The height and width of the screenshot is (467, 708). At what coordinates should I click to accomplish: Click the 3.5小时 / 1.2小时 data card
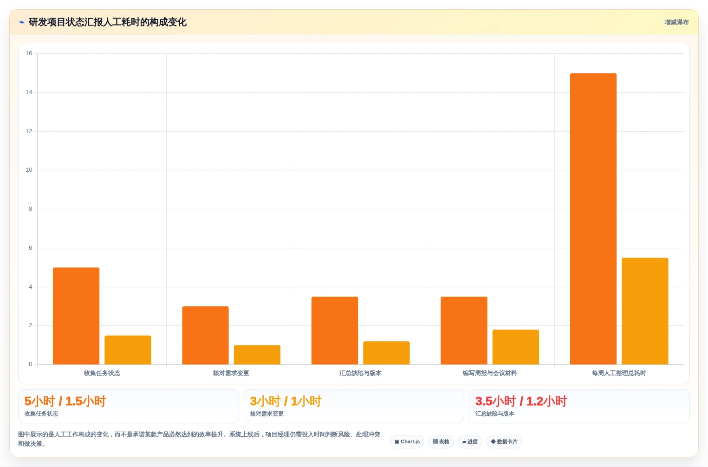pyautogui.click(x=579, y=406)
